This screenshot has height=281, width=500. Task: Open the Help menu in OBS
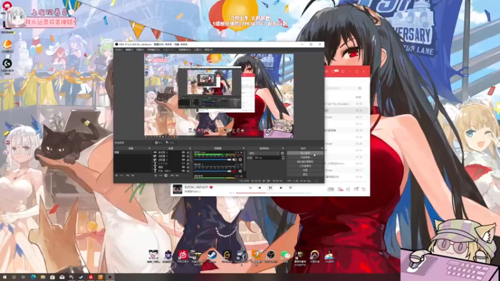point(209,50)
